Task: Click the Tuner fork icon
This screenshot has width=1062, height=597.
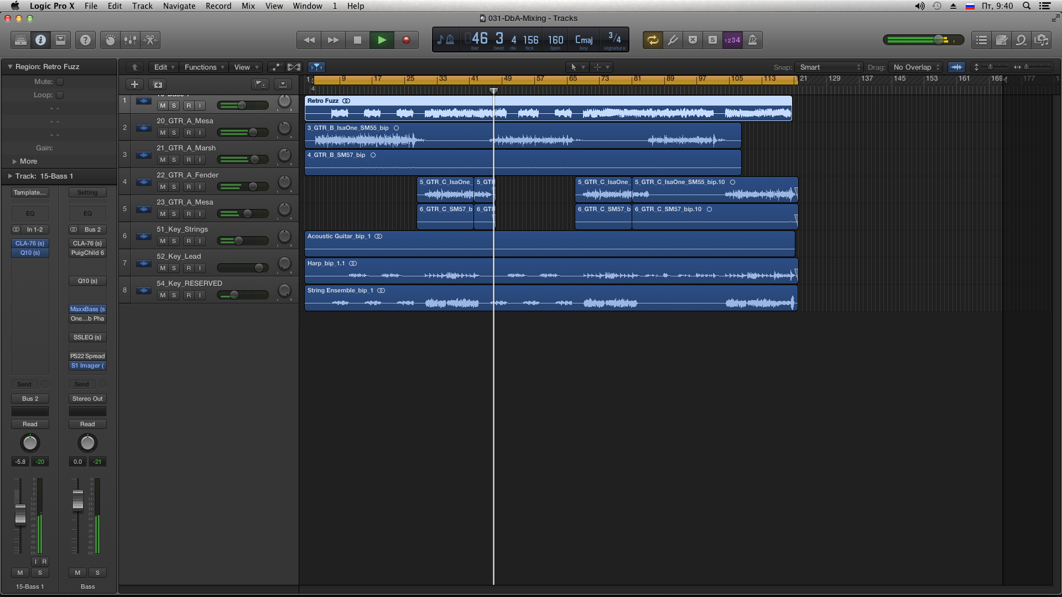Action: 673,40
